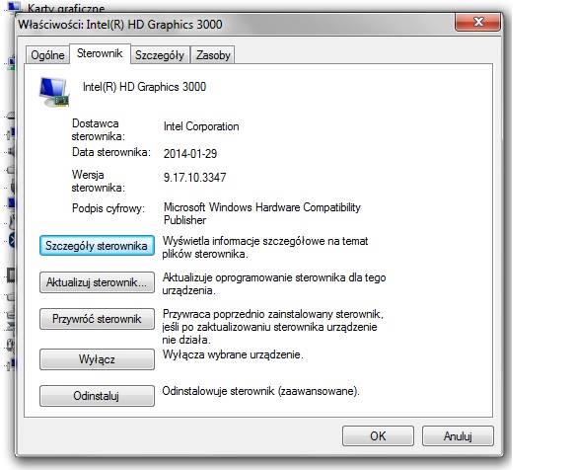
Task: Uninstall driver using Odinstaluj button
Action: (x=97, y=396)
